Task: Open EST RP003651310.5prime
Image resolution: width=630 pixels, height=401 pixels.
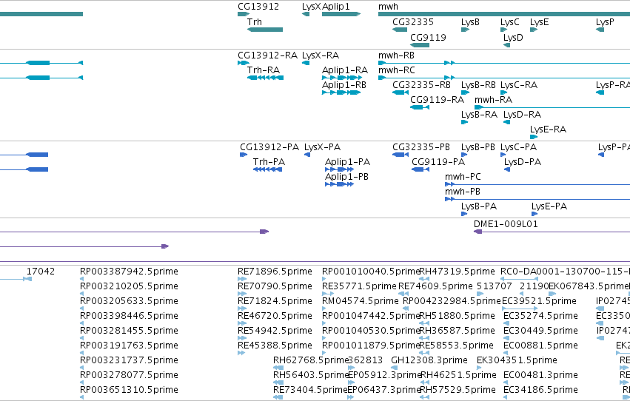Action: click(129, 390)
